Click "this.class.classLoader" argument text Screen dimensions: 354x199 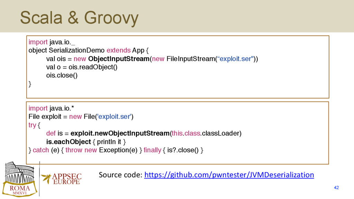205,133
